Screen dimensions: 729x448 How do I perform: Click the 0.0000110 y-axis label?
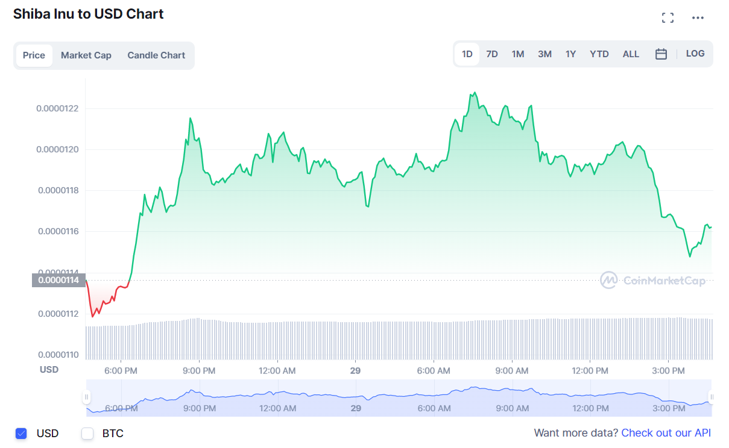tap(58, 355)
